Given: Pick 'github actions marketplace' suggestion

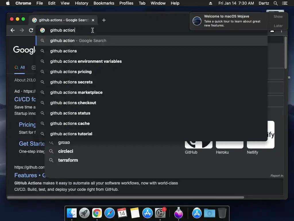Looking at the screenshot, I should (152, 92).
